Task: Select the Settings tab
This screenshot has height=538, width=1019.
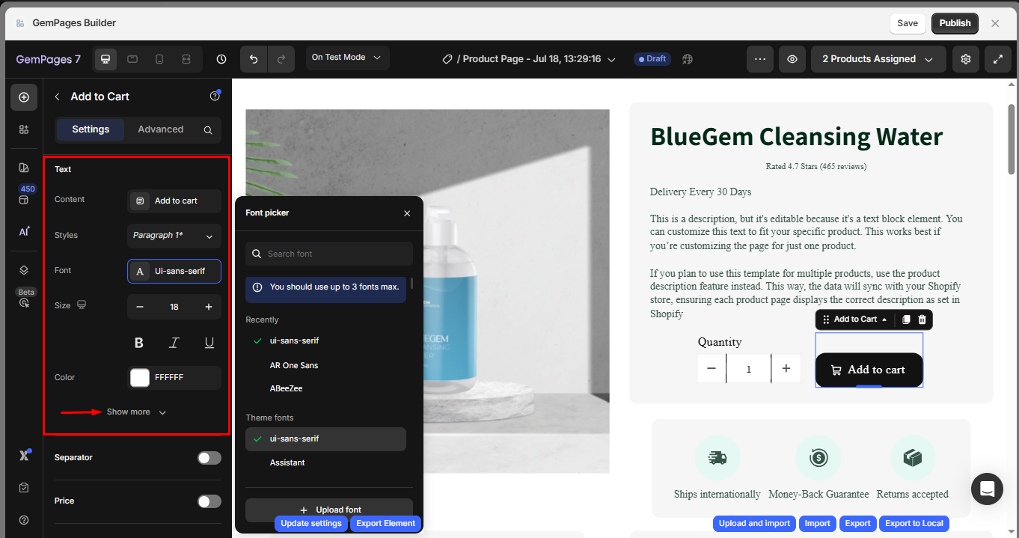Action: (91, 129)
